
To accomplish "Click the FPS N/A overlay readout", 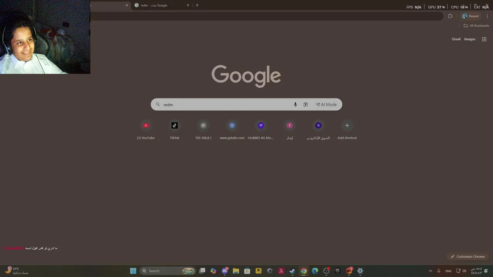I will point(414,7).
